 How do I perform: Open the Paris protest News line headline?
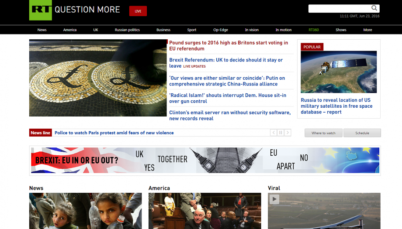[114, 133]
